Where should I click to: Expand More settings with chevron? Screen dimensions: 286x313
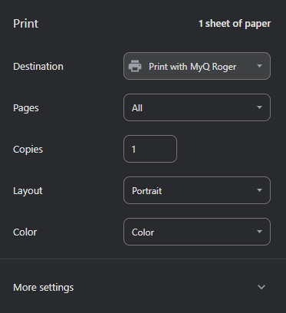click(x=261, y=287)
